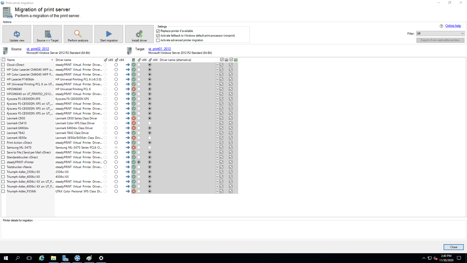Click the red error status icon for HPCM6040
467x263 pixels.
(134, 89)
